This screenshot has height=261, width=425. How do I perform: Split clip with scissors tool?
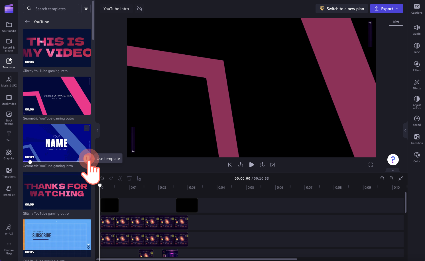tap(120, 178)
